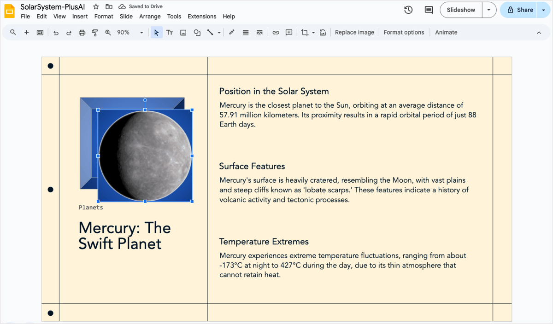553x324 pixels.
Task: Select the cursor Select tool
Action: (157, 32)
